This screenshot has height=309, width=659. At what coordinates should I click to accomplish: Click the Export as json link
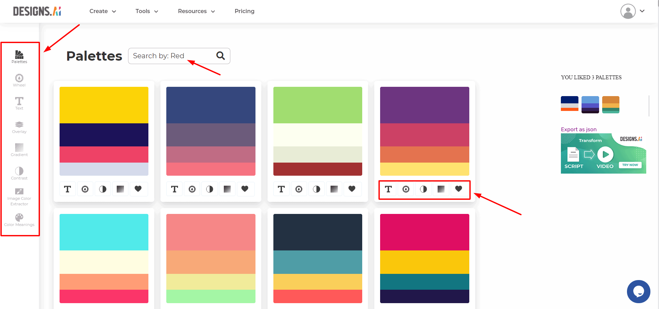pos(578,130)
